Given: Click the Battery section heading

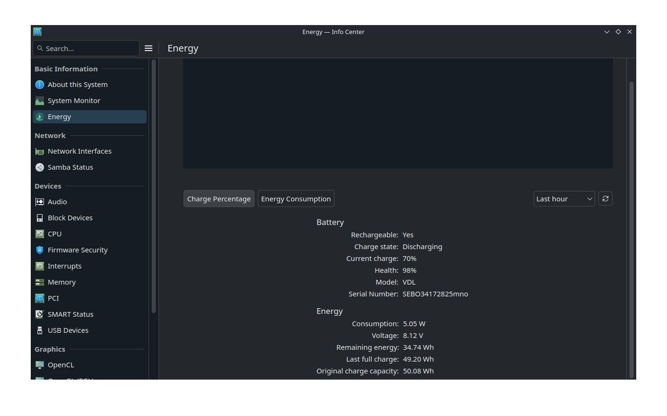Looking at the screenshot, I should click(x=330, y=222).
